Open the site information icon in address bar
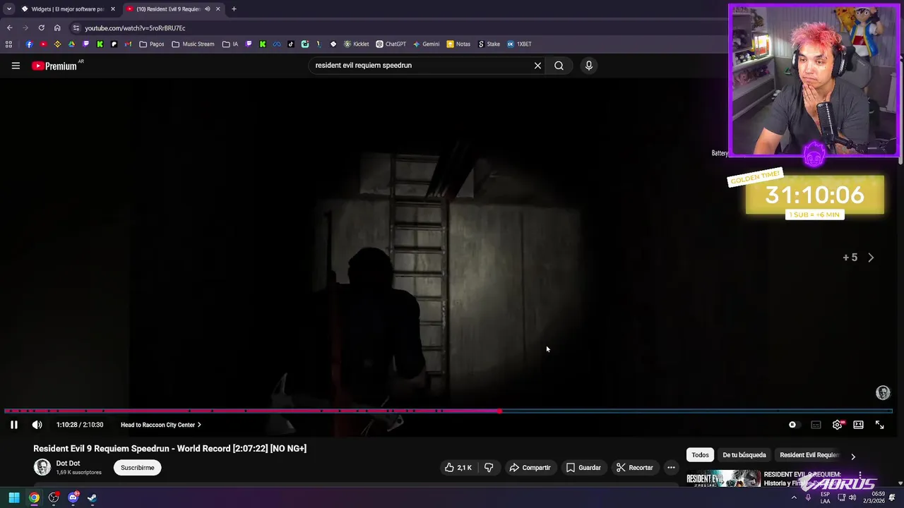This screenshot has width=904, height=508. 76,28
